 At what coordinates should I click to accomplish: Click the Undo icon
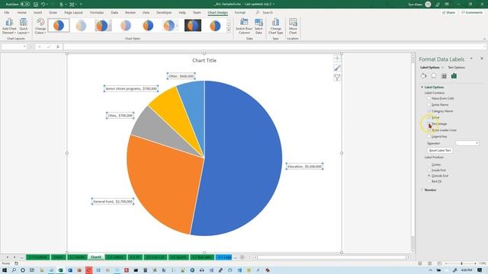43,5
